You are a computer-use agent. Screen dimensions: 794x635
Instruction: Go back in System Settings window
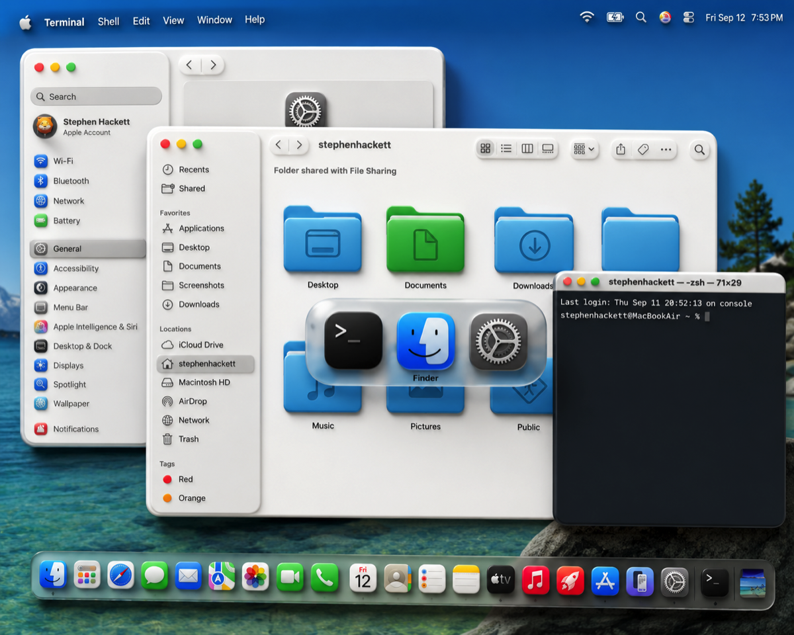click(x=190, y=65)
